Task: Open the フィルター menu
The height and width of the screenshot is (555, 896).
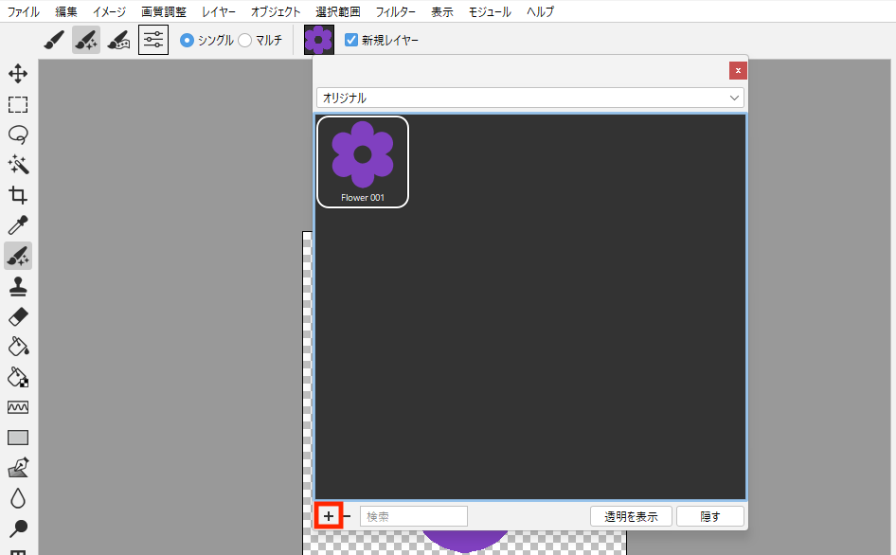Action: coord(396,11)
